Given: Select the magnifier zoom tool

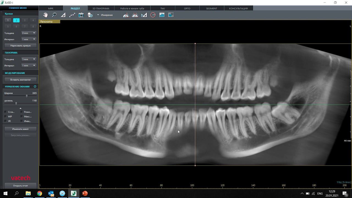Looking at the screenshot, I should click(54, 15).
